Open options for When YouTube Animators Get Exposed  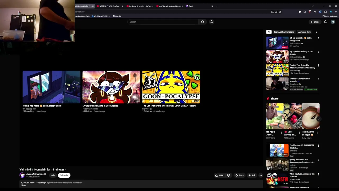pos(318,174)
